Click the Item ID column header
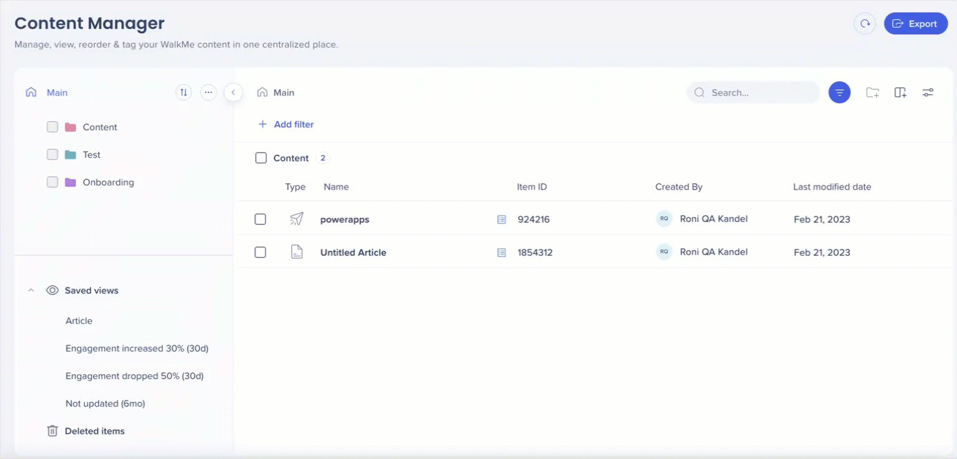Screen dimensions: 957x459 (532, 187)
